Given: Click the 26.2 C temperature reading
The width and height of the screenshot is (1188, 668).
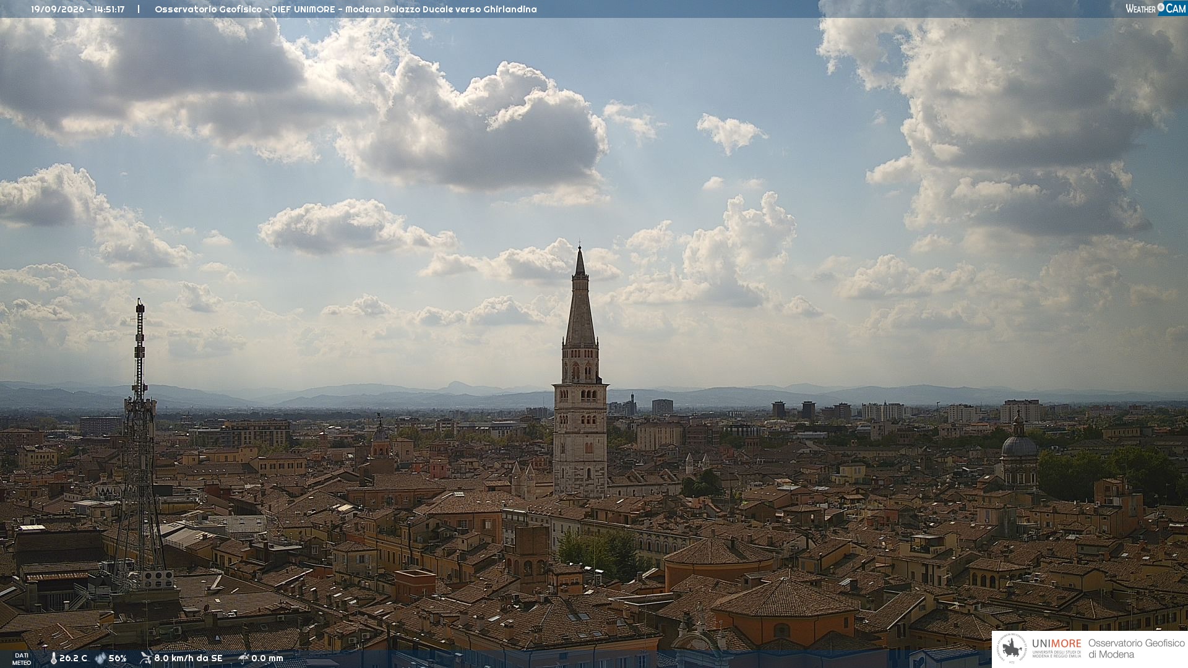Looking at the screenshot, I should click(73, 658).
